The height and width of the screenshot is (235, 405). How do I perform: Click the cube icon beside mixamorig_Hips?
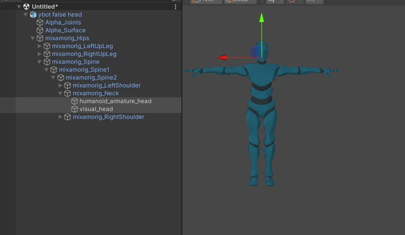(x=40, y=38)
